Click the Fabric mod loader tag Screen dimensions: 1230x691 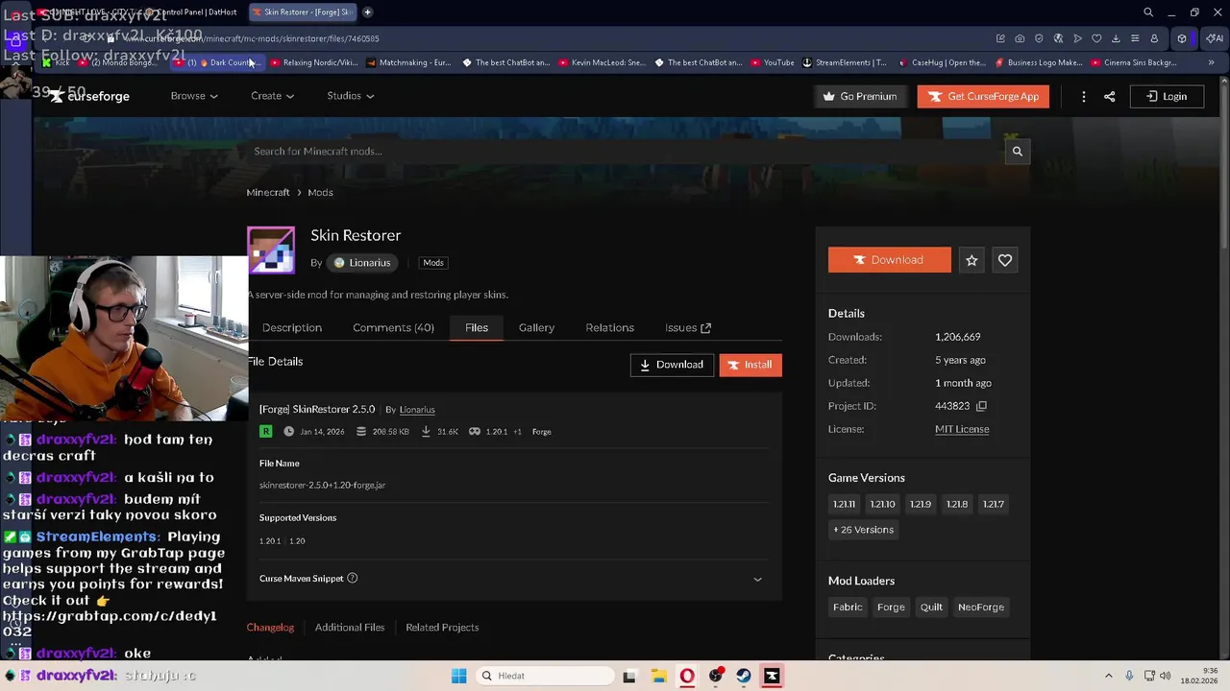pyautogui.click(x=848, y=608)
